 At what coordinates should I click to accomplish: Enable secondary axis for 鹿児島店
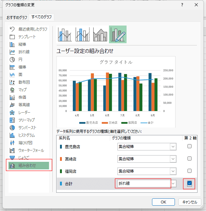[x=189, y=146]
